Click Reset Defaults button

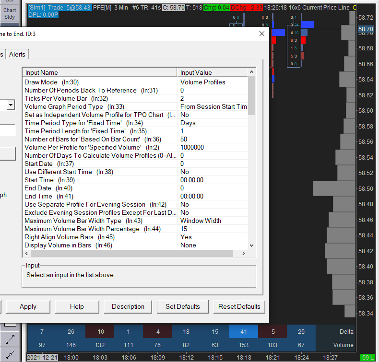point(239,307)
